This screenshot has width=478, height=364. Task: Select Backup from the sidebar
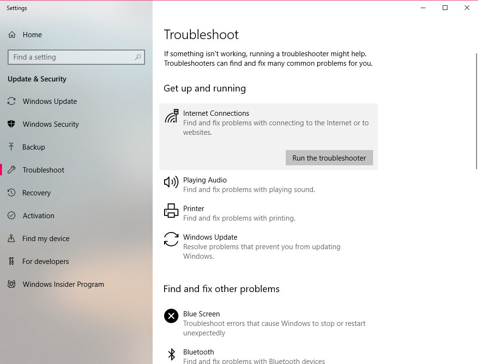coord(76,147)
